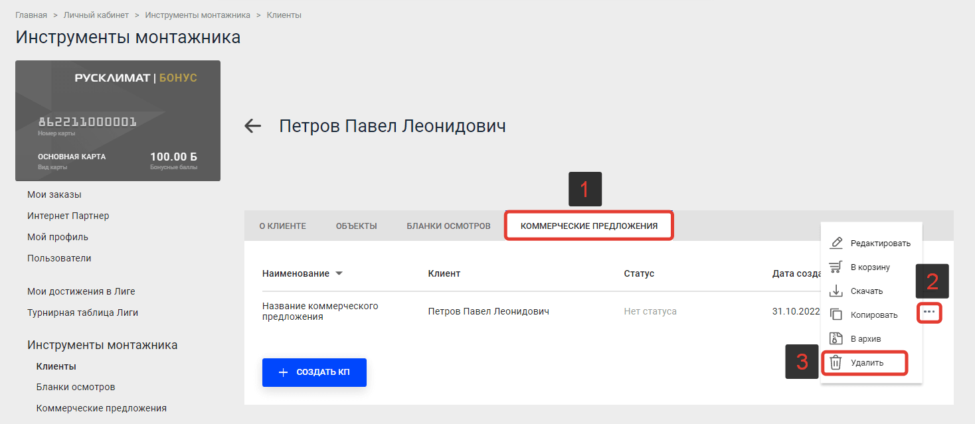Choose В корзину in the context menu

point(871,267)
